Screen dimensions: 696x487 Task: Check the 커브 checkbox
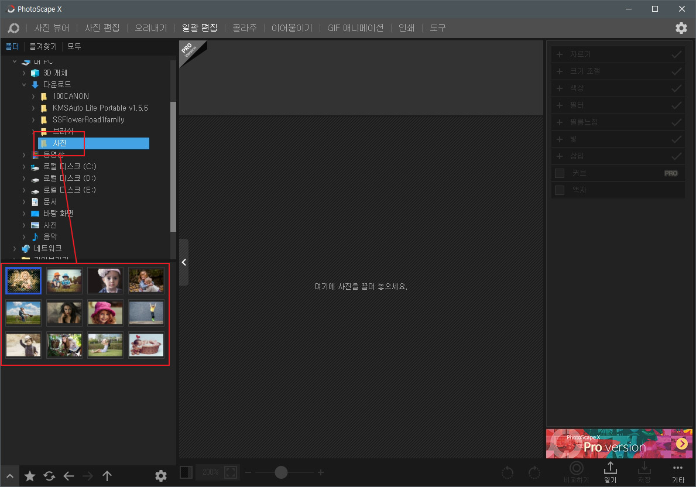click(x=559, y=173)
